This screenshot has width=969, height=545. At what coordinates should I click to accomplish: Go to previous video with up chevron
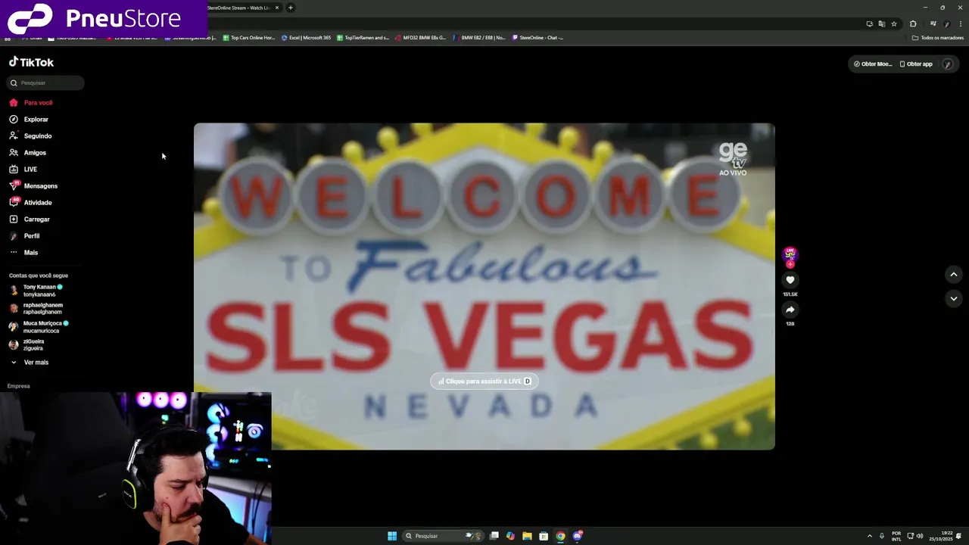point(954,275)
